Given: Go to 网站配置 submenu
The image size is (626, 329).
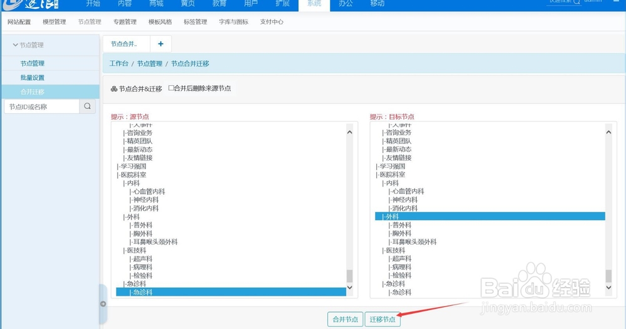Looking at the screenshot, I should point(19,22).
